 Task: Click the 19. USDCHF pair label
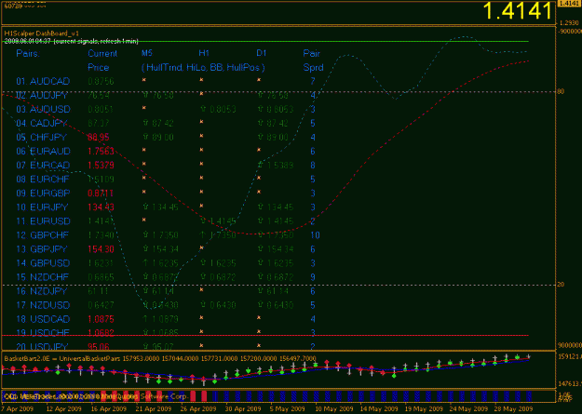coord(43,333)
